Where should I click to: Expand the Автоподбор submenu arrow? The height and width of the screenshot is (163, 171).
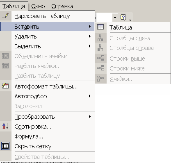(x=90, y=96)
